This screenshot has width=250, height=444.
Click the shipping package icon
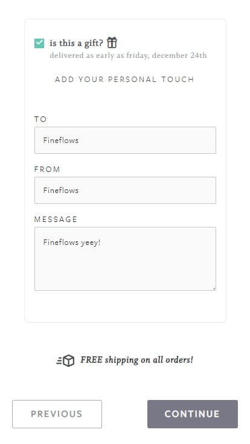(65, 361)
